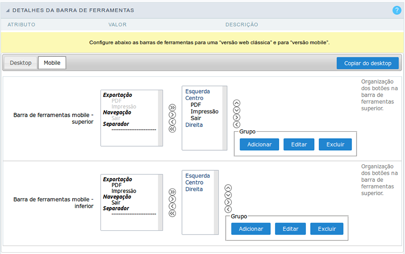Screen dimensions: 405x254
Task: Select Esquerda in inferior toolbar selected list
Action: (197, 176)
